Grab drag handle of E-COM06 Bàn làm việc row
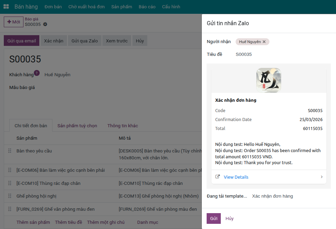This screenshot has width=336, height=229. point(10,170)
